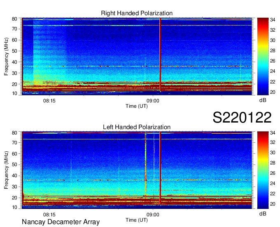280x227 pixels.
Task: Click 26 dB label on Right Handed color bar
Action: [x=273, y=61]
